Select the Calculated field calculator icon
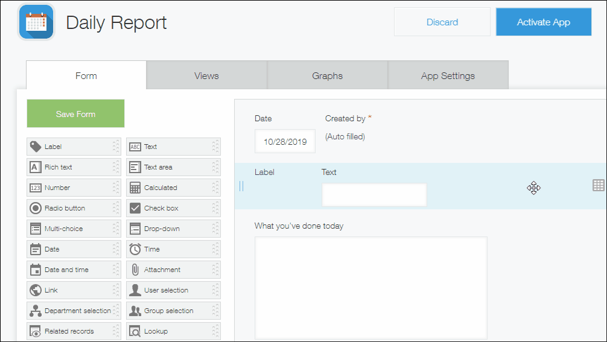The height and width of the screenshot is (342, 607). coord(135,188)
